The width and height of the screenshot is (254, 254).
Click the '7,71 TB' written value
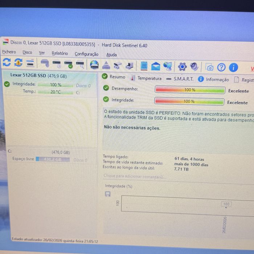pyautogui.click(x=181, y=169)
